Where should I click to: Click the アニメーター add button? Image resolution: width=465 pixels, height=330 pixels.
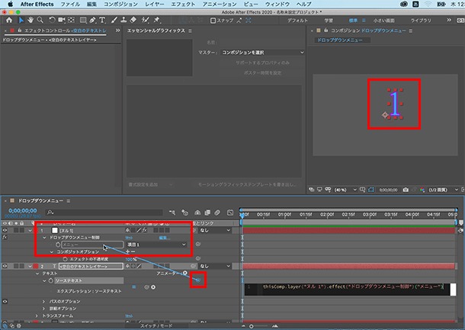coord(185,273)
